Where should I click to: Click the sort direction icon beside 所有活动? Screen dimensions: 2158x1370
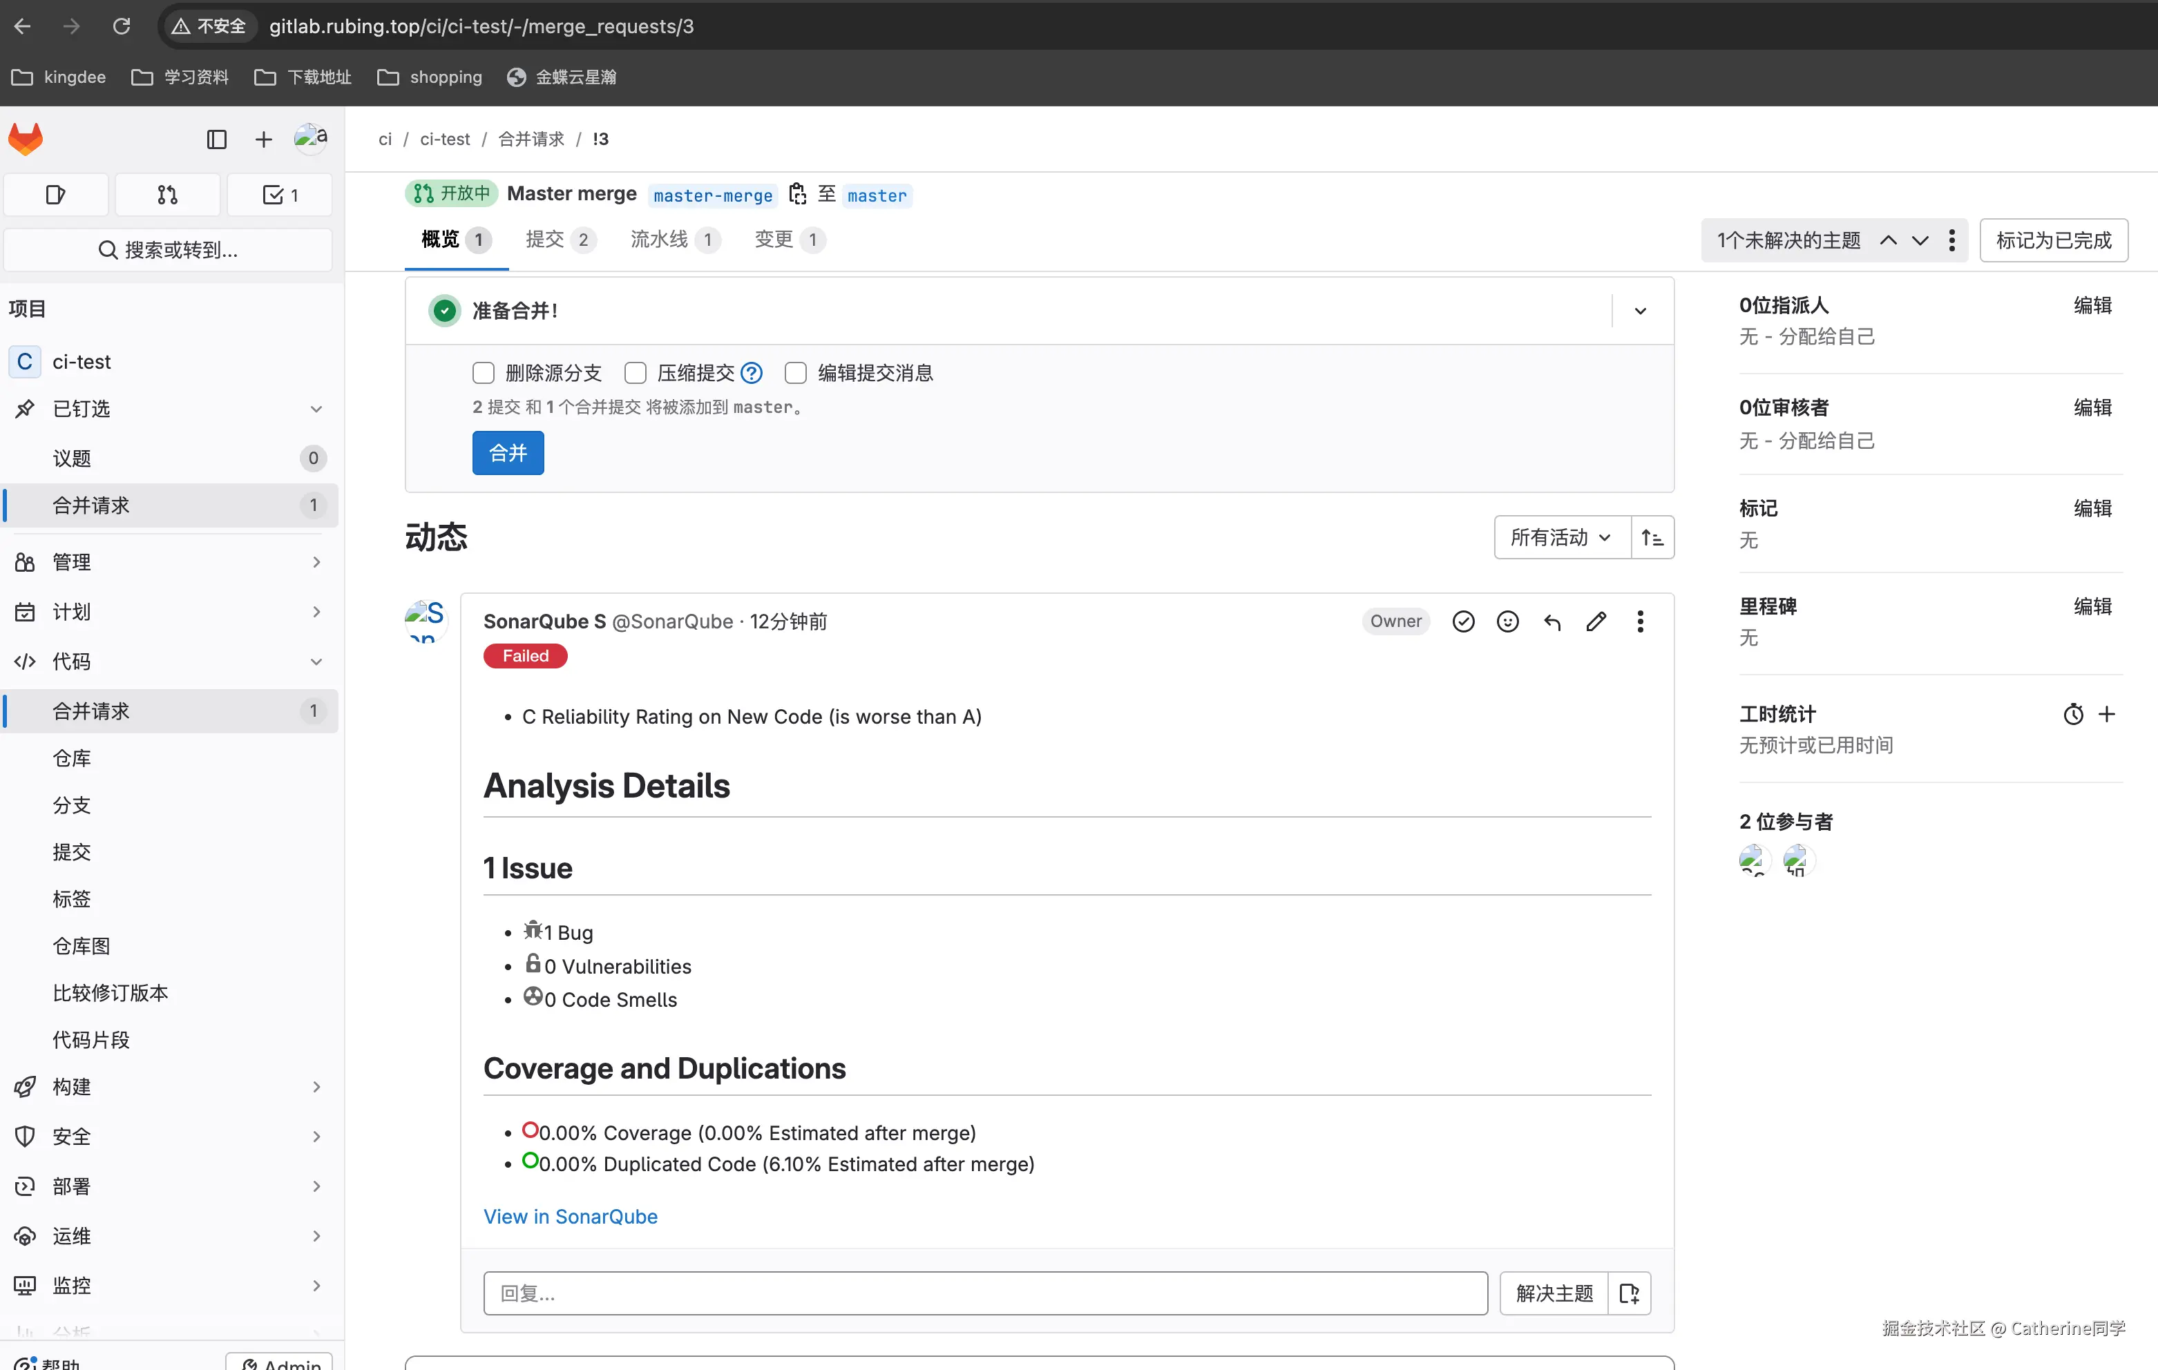tap(1652, 538)
